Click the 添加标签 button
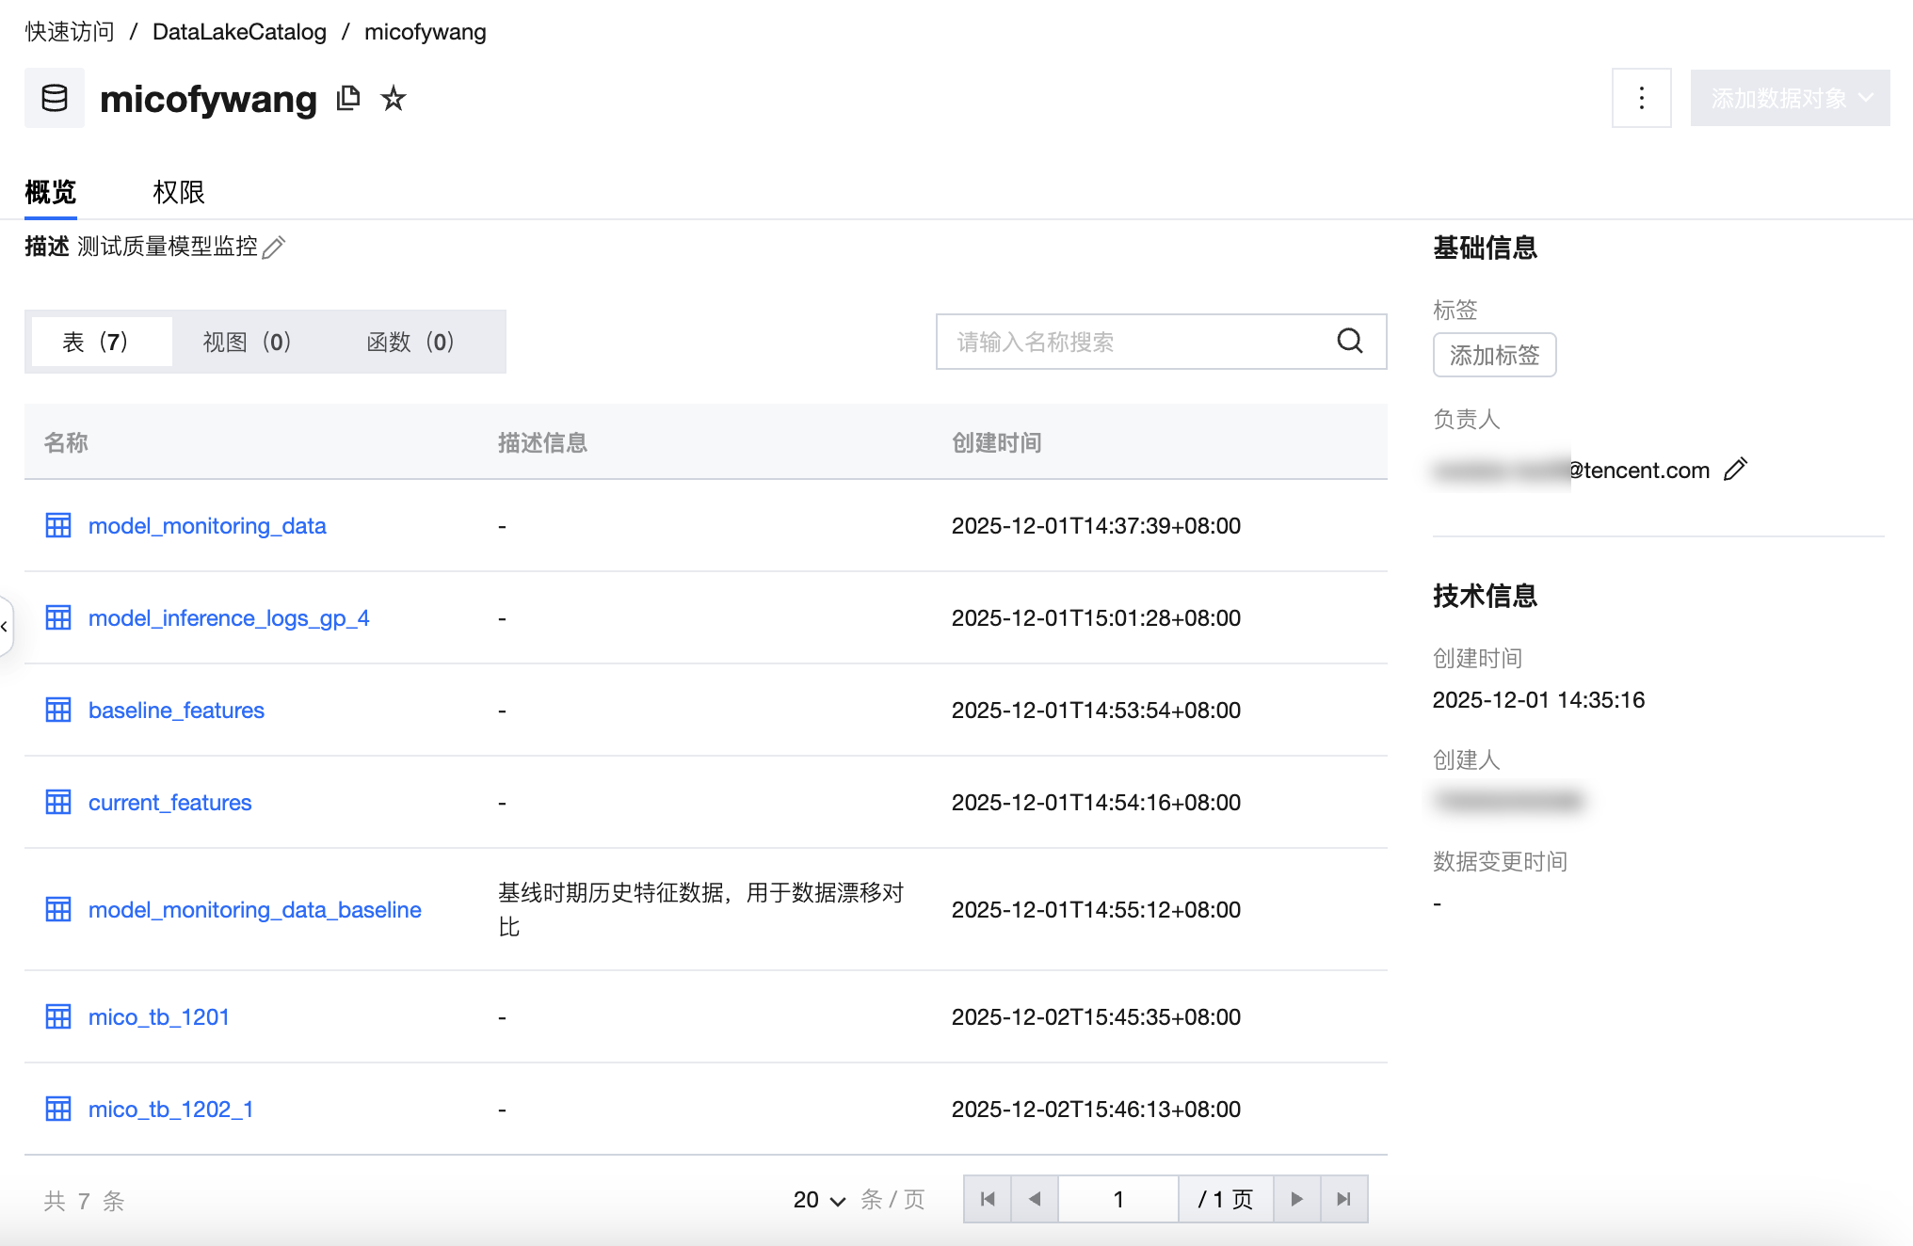Viewport: 1913px width, 1246px height. [1494, 355]
